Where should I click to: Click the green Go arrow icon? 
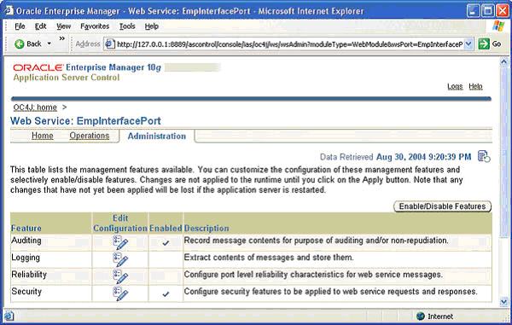484,44
